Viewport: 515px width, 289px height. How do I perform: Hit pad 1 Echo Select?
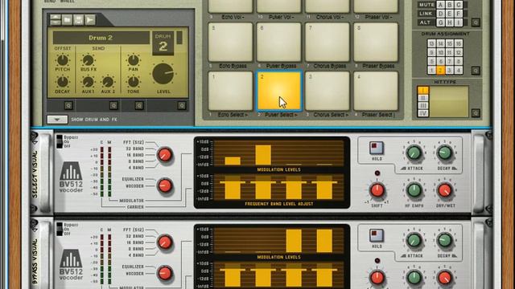click(x=230, y=92)
